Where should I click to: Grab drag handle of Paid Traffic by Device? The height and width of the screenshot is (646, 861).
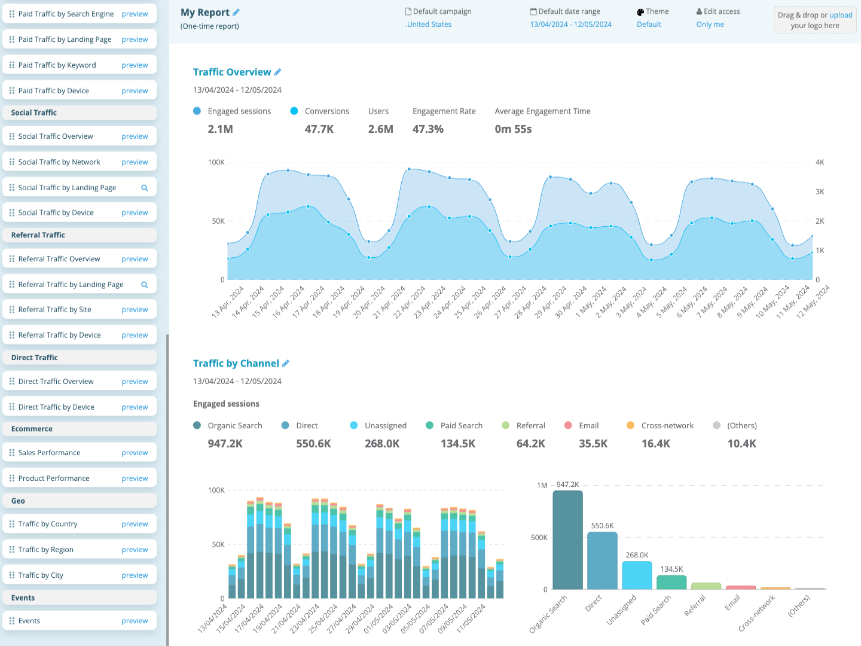point(12,91)
